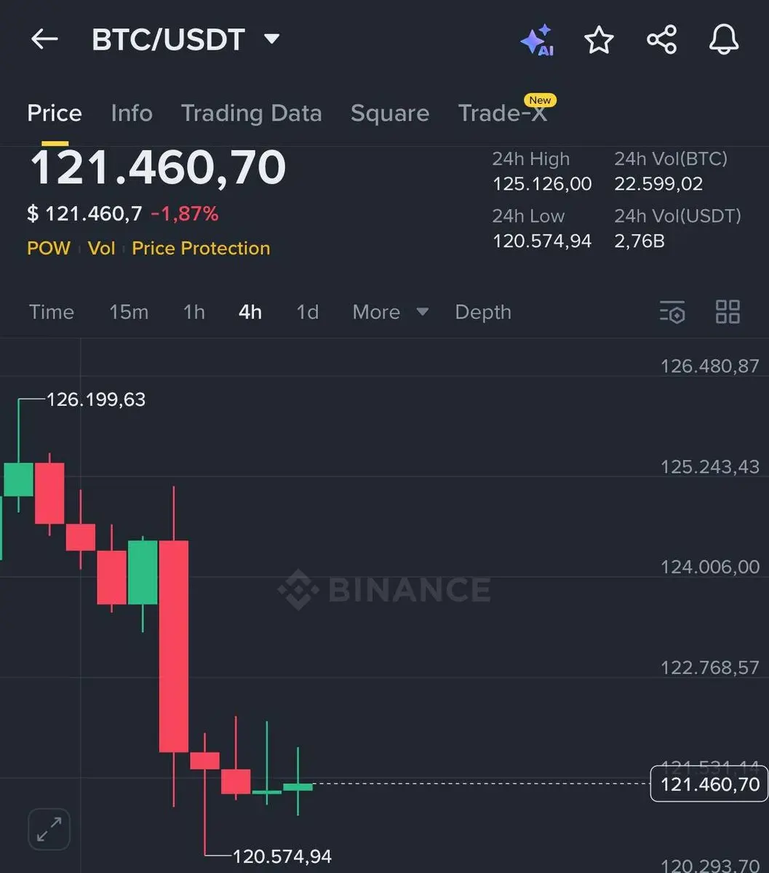Expand chart to fullscreen icon
Image resolution: width=769 pixels, height=873 pixels.
coord(49,829)
